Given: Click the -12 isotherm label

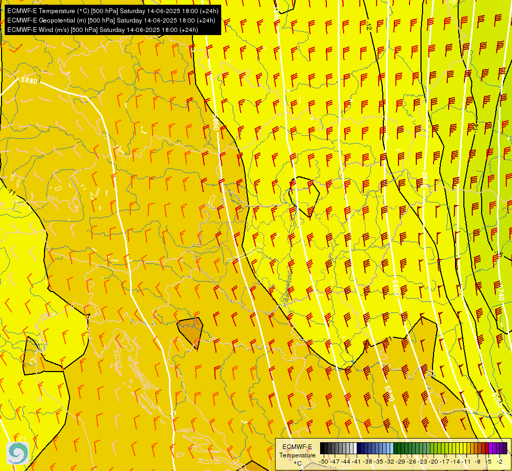Looking at the screenshot, I should (x=368, y=26).
